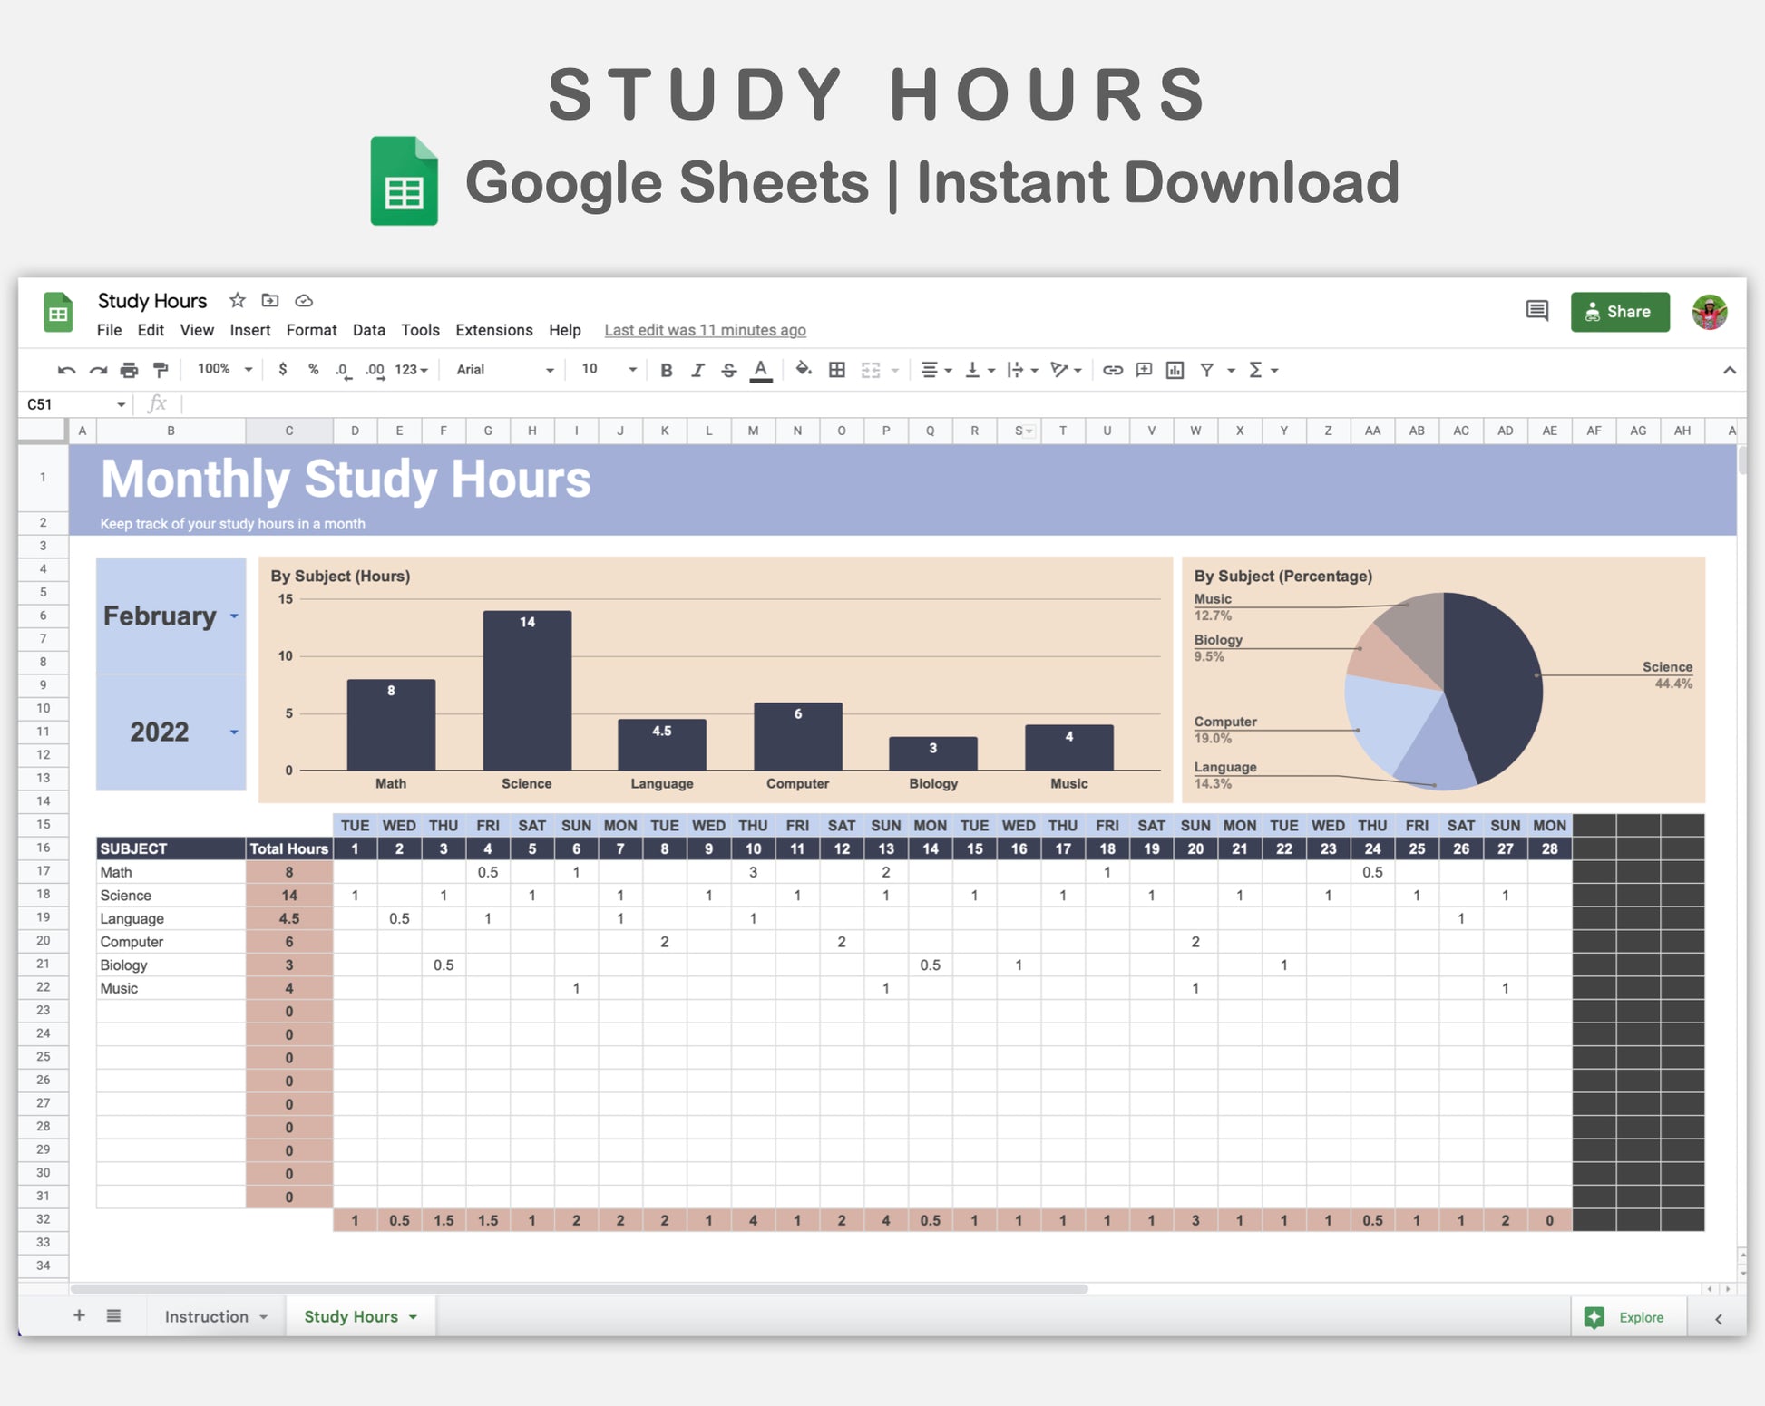
Task: Toggle italic formatting
Action: coord(697,370)
